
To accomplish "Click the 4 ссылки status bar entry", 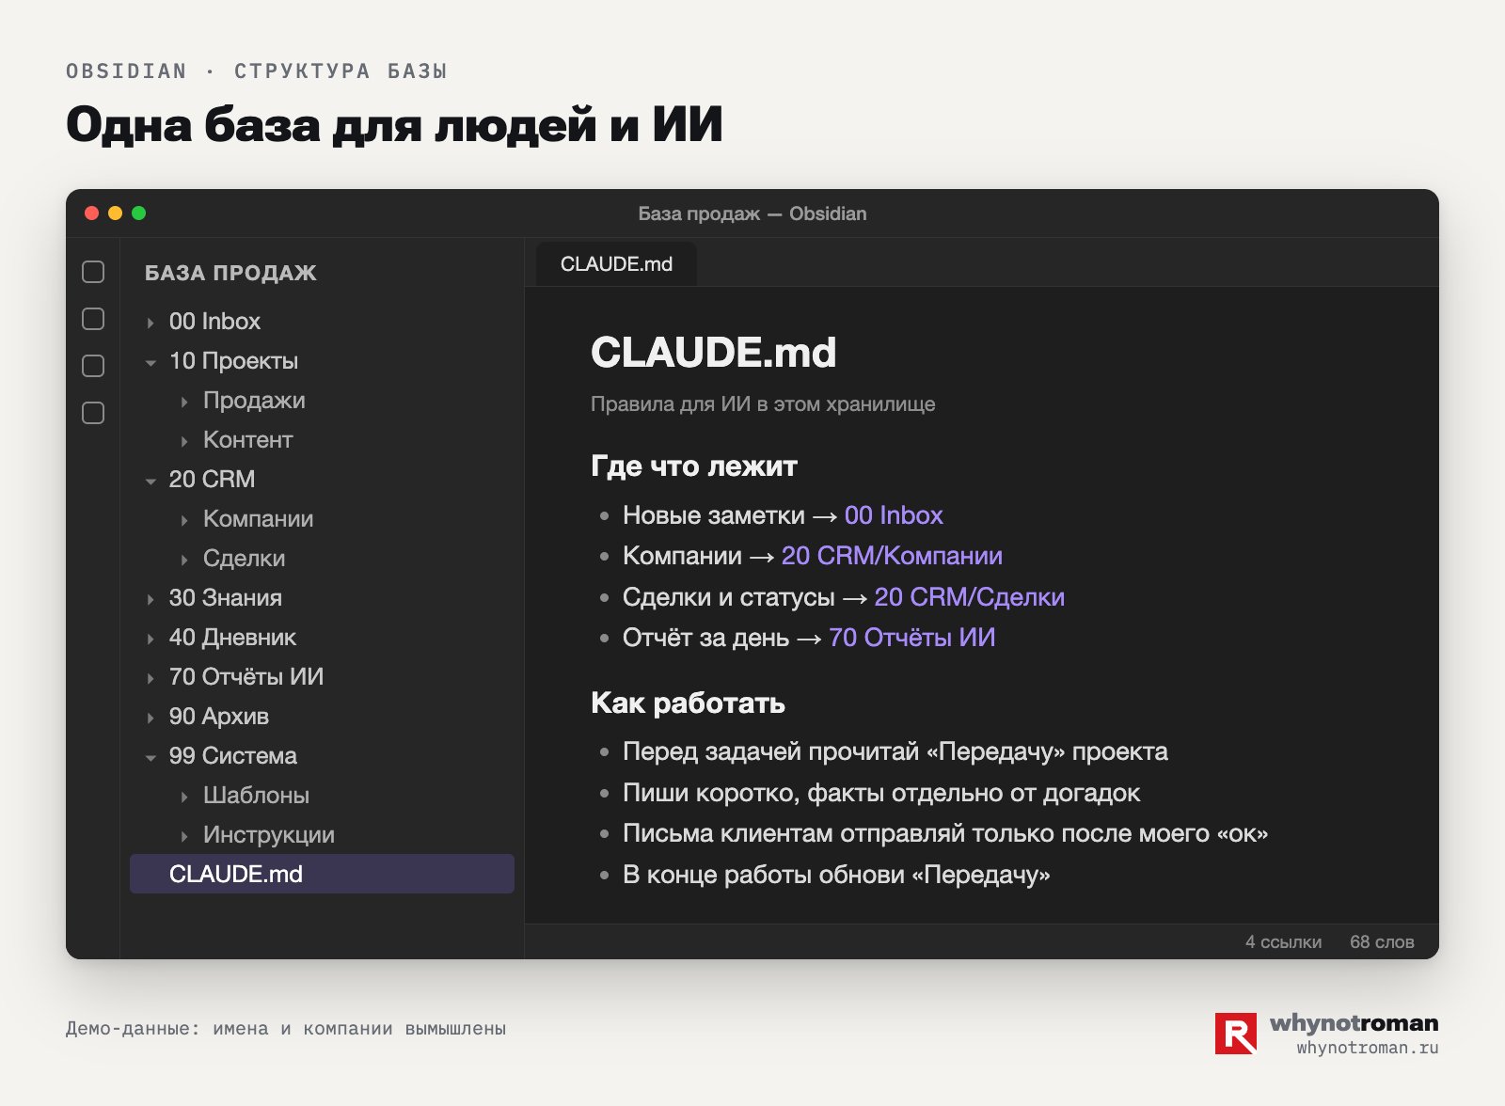I will click(1283, 942).
